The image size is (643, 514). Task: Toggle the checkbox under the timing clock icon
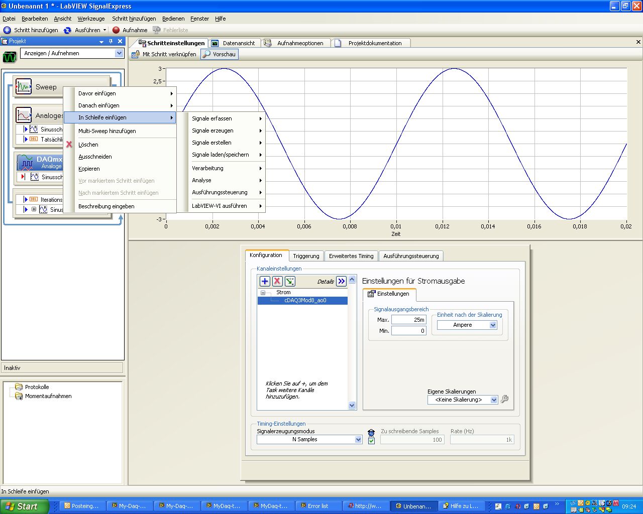click(x=371, y=441)
